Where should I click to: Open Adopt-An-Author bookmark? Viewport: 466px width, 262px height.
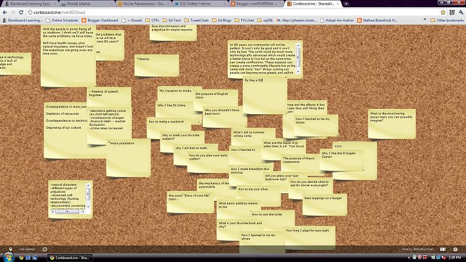pyautogui.click(x=337, y=20)
